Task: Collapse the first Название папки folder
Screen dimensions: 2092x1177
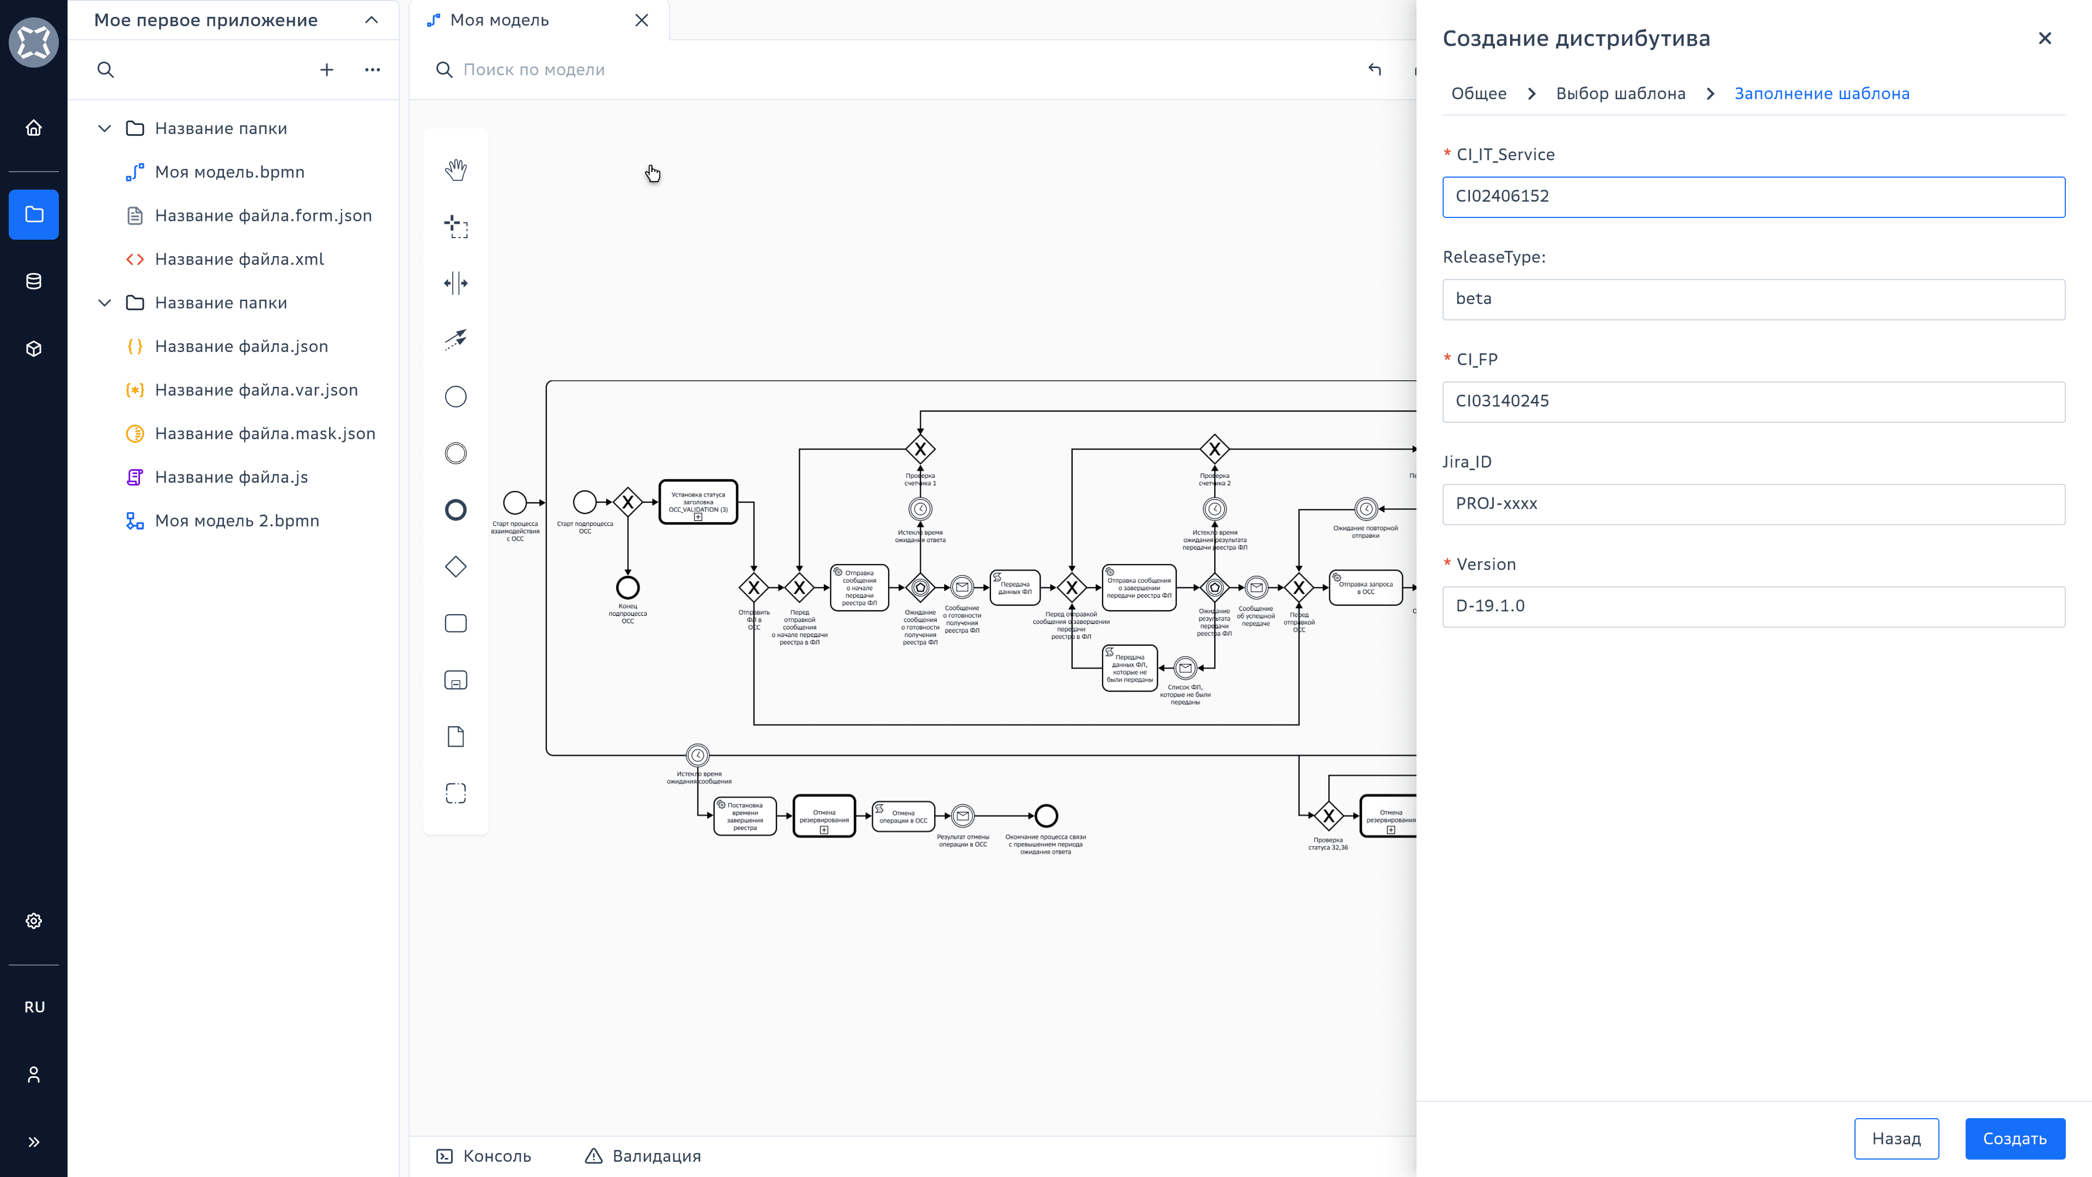Action: tap(105, 129)
